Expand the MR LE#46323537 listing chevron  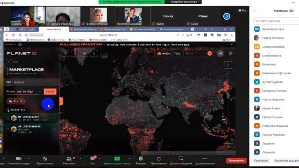55,118
